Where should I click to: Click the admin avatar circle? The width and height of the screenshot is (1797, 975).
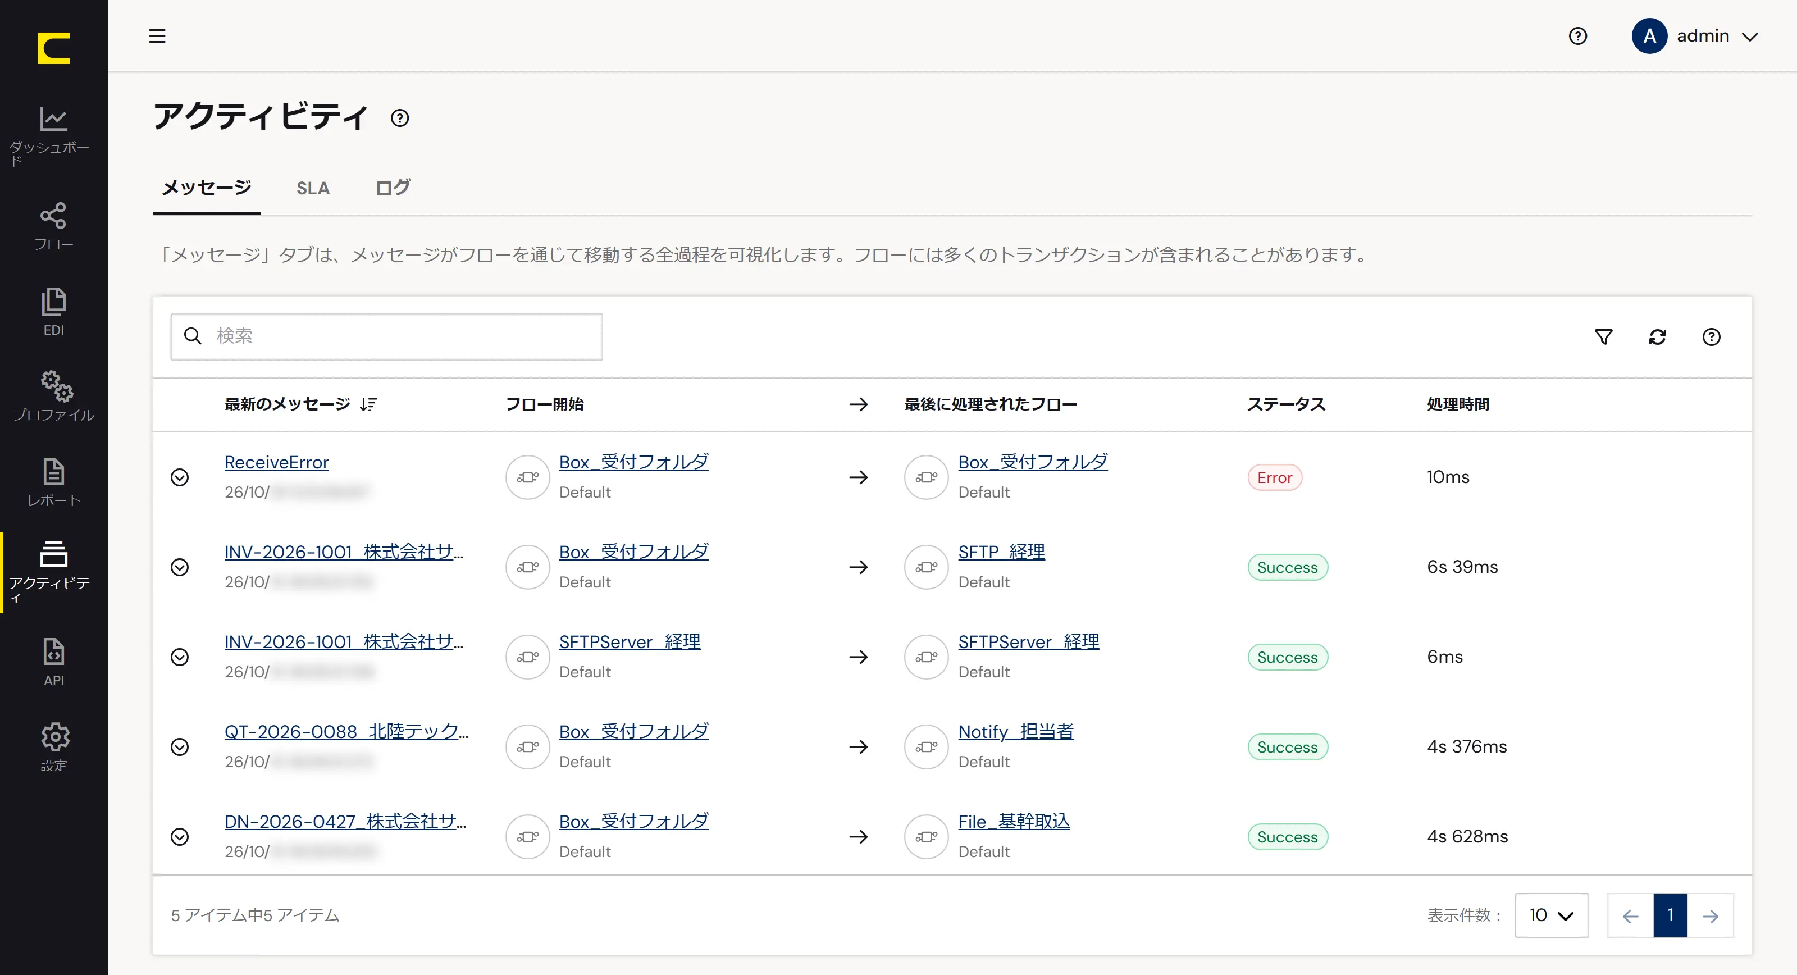coord(1649,35)
